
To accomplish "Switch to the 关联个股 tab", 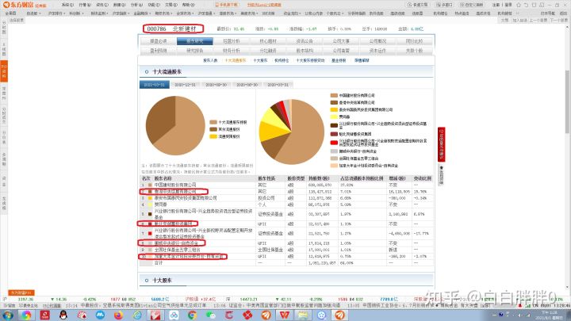I will [x=414, y=51].
